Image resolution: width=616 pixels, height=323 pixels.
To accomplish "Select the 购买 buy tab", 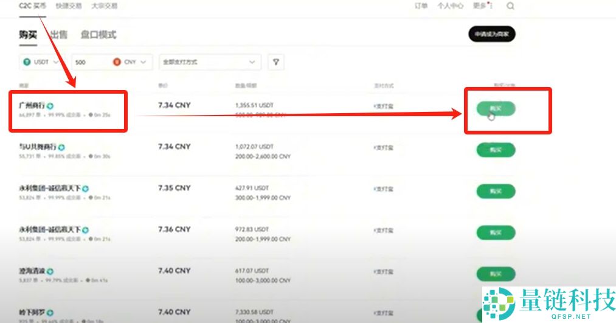I will click(28, 35).
